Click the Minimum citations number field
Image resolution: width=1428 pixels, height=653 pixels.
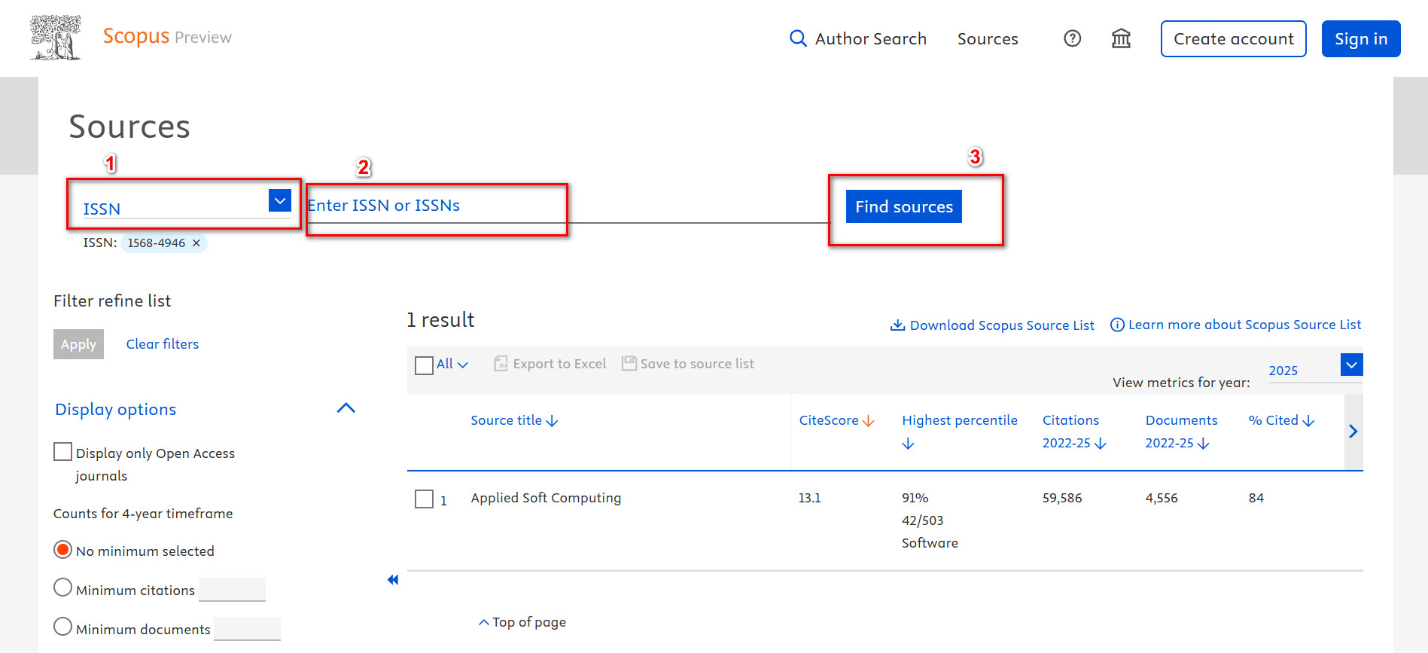(232, 589)
